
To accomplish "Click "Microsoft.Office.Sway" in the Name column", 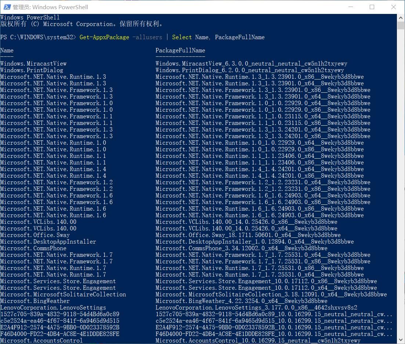I will coord(35,235).
